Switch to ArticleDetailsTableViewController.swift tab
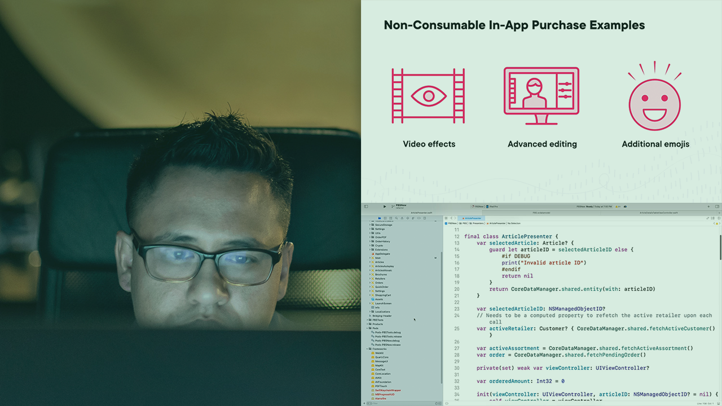722x406 pixels. coord(661,213)
